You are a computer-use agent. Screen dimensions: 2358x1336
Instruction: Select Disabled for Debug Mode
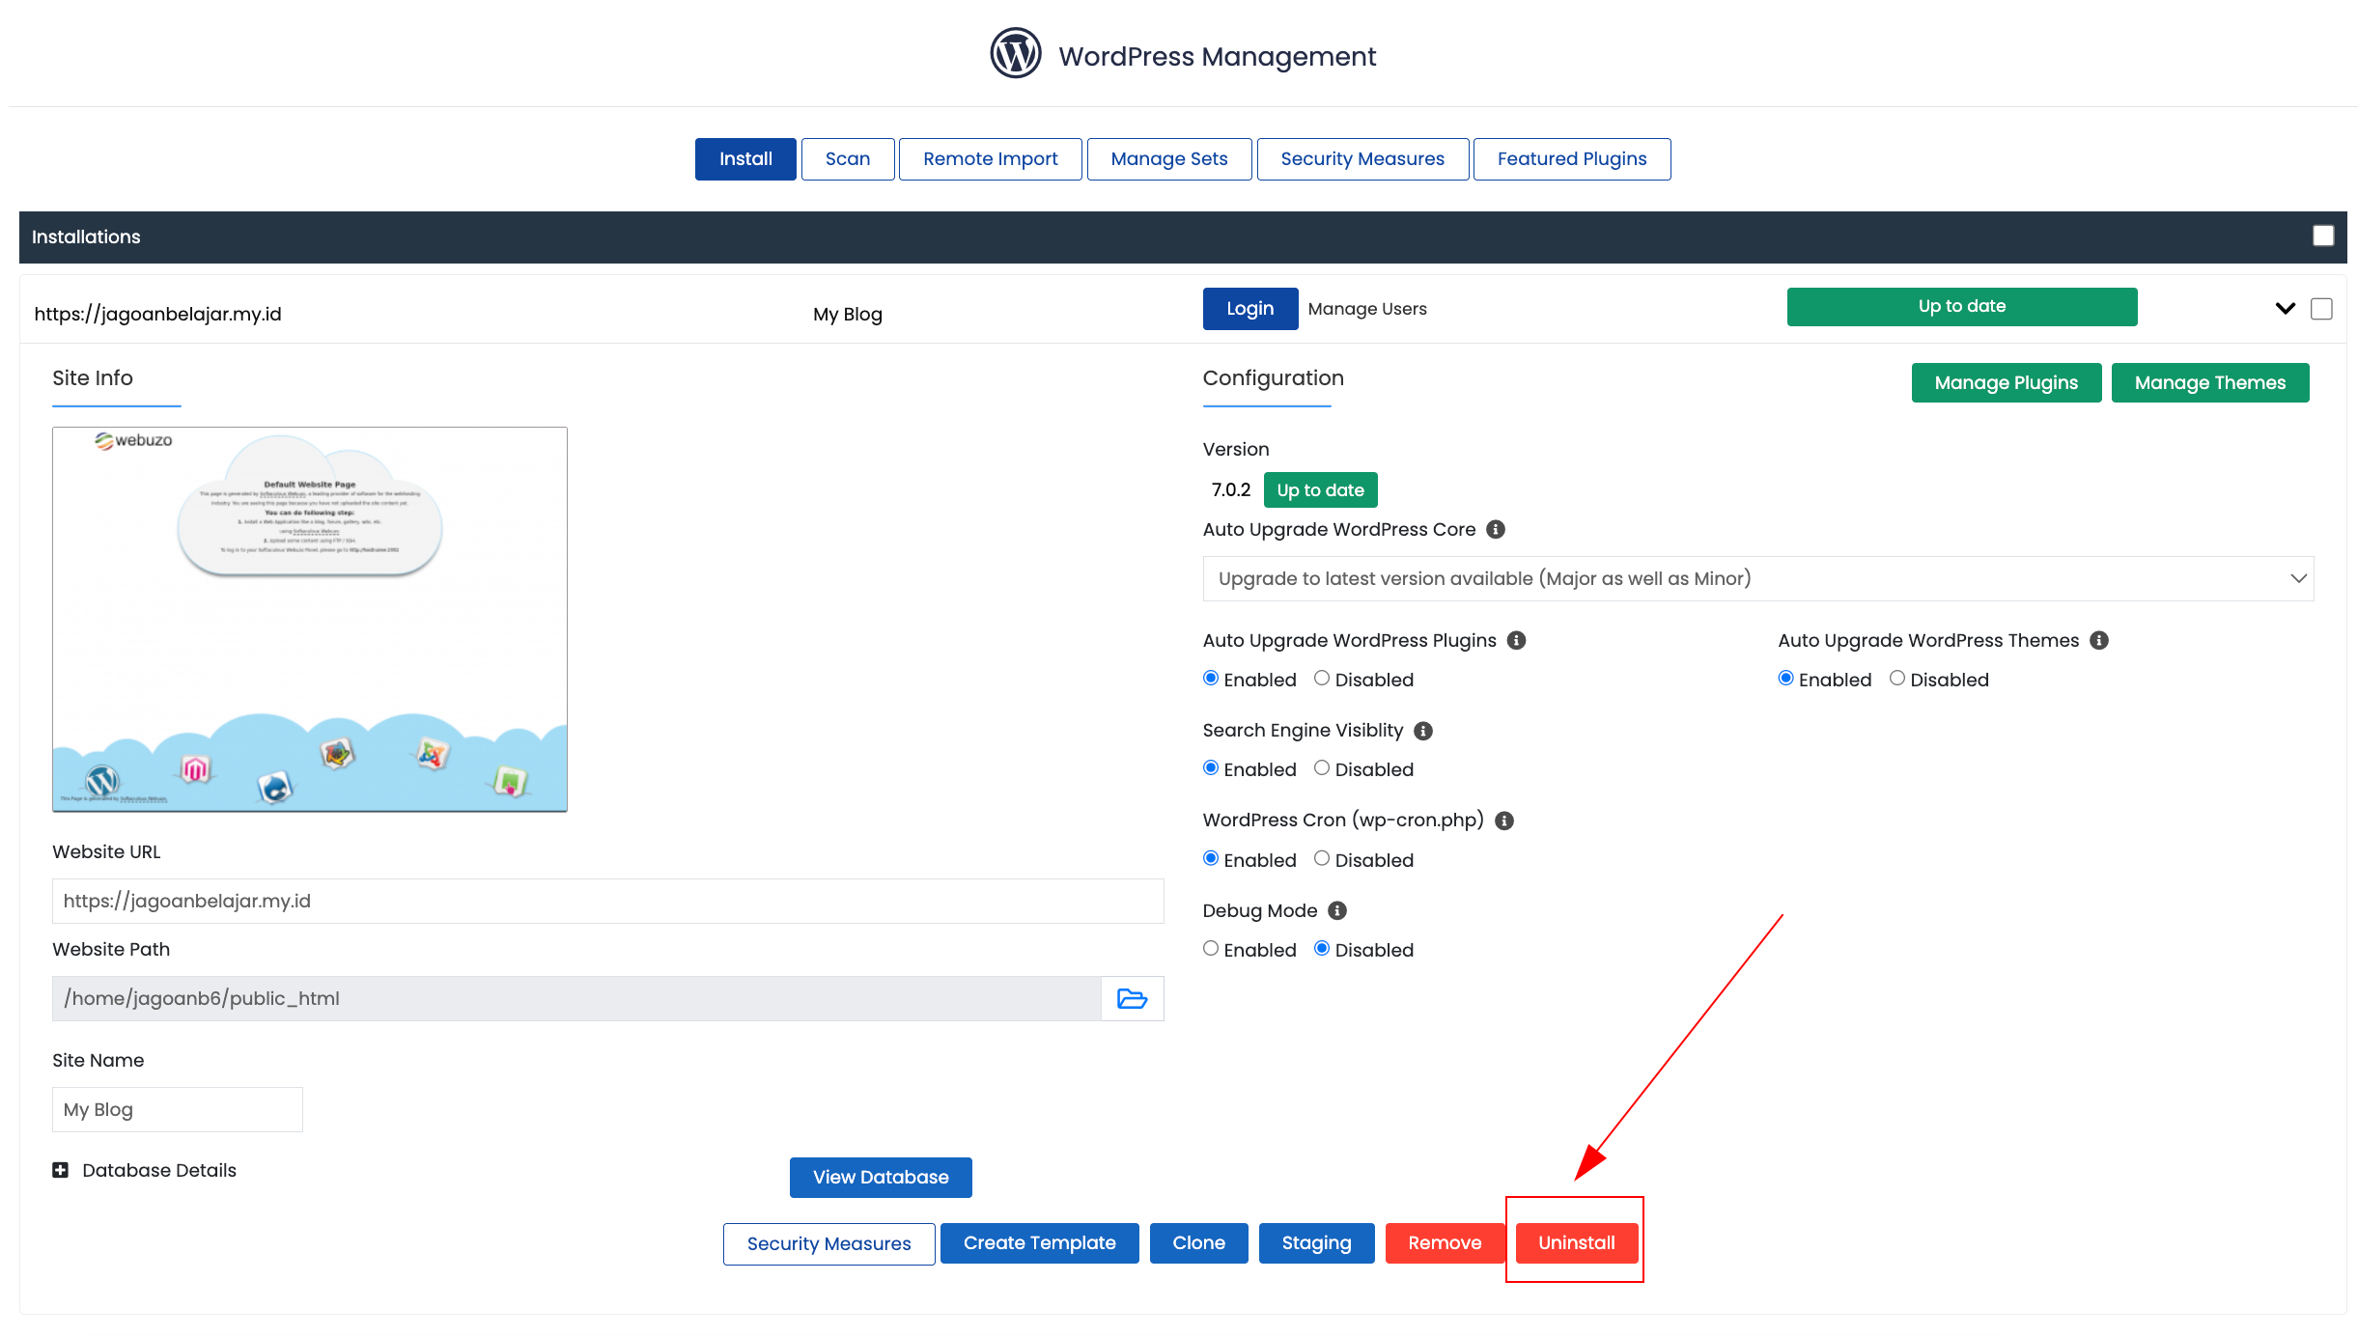coord(1322,949)
